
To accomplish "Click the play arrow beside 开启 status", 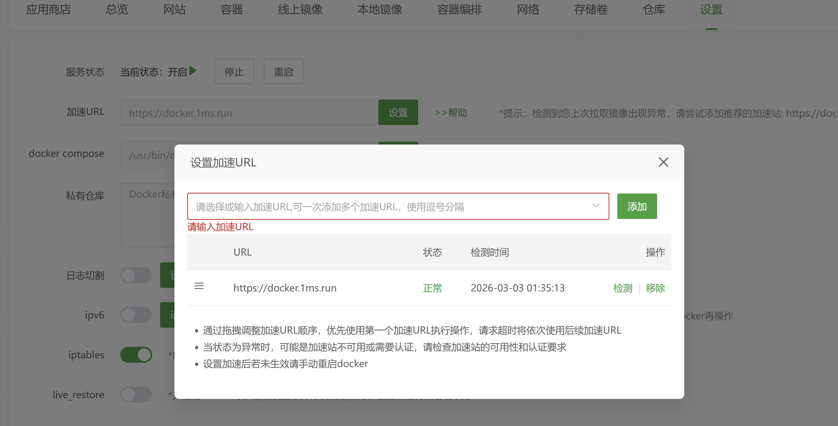I will [x=193, y=70].
